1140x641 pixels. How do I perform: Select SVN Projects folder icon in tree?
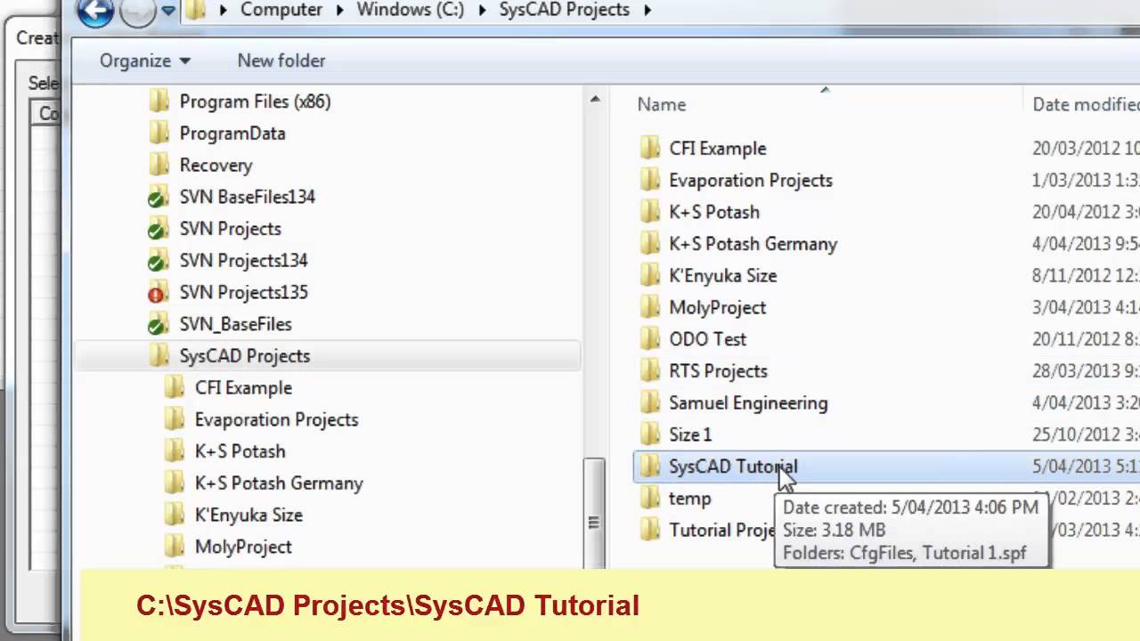coord(158,229)
